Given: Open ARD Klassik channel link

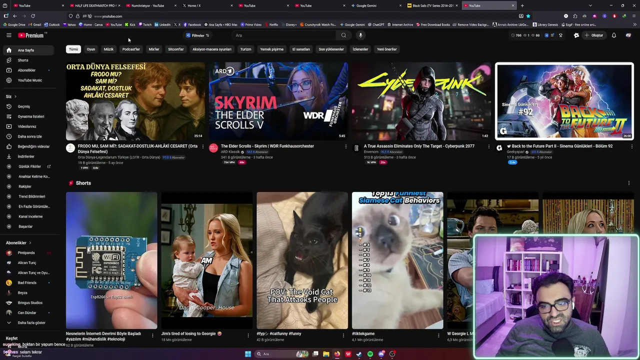Looking at the screenshot, I should tap(230, 152).
